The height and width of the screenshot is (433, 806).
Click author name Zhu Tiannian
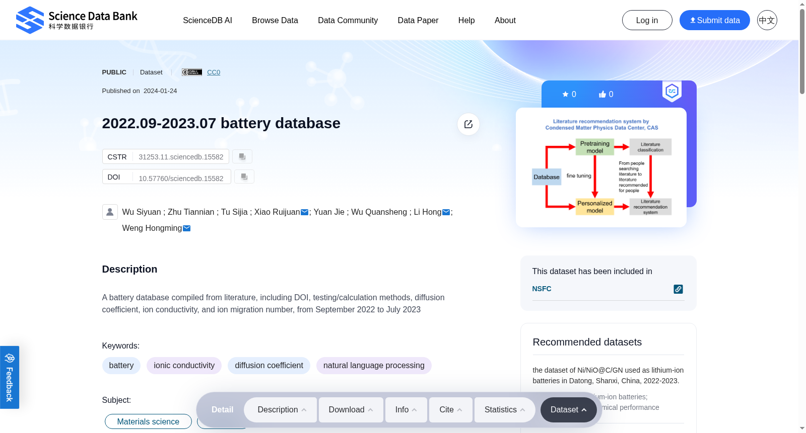click(x=191, y=212)
